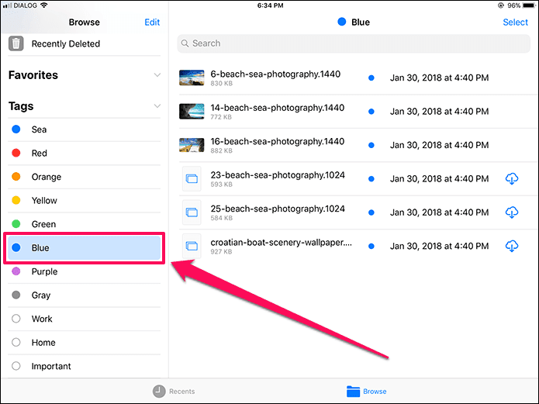
Task: Click the file name 25-beach-sea-photography.1024
Action: coord(278,209)
